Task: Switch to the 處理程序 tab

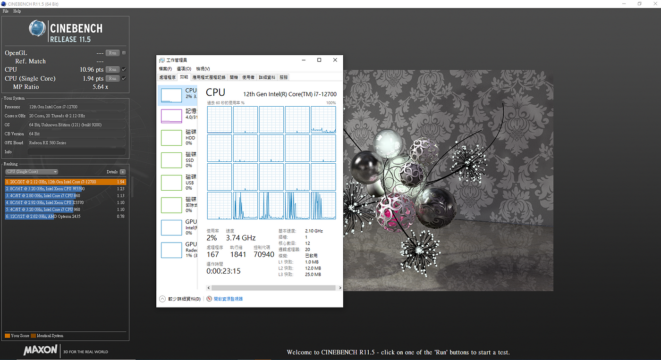Action: point(167,77)
